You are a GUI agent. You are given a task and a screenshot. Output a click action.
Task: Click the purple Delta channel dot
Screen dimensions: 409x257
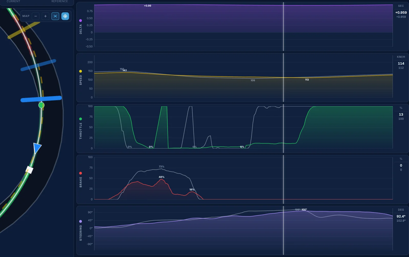[81, 20]
